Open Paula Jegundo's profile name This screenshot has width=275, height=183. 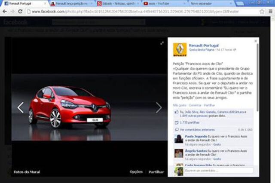[x=196, y=136]
